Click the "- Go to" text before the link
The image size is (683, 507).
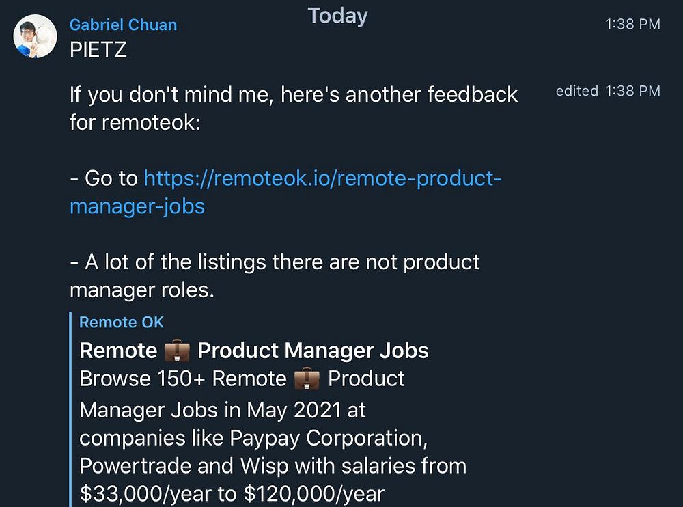tap(104, 178)
